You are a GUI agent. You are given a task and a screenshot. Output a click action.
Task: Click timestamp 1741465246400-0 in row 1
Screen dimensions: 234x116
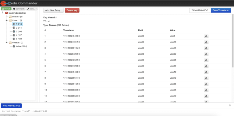coord(71,36)
